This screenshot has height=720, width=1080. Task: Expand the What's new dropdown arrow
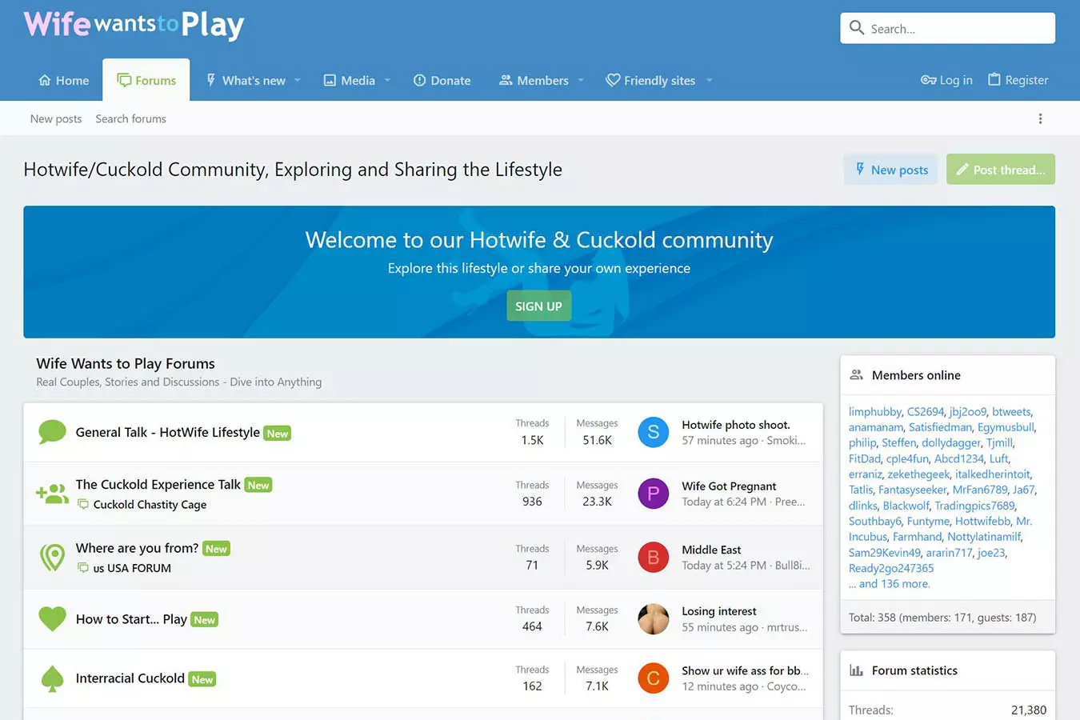coord(298,80)
